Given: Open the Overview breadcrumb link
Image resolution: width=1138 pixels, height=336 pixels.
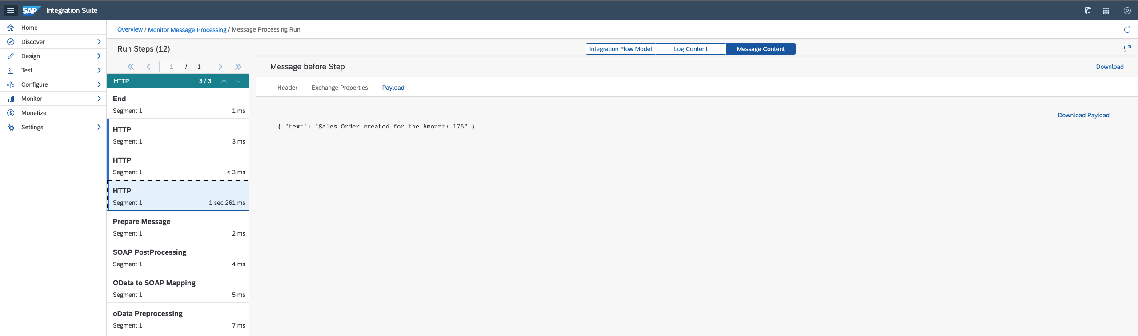Looking at the screenshot, I should (x=130, y=29).
